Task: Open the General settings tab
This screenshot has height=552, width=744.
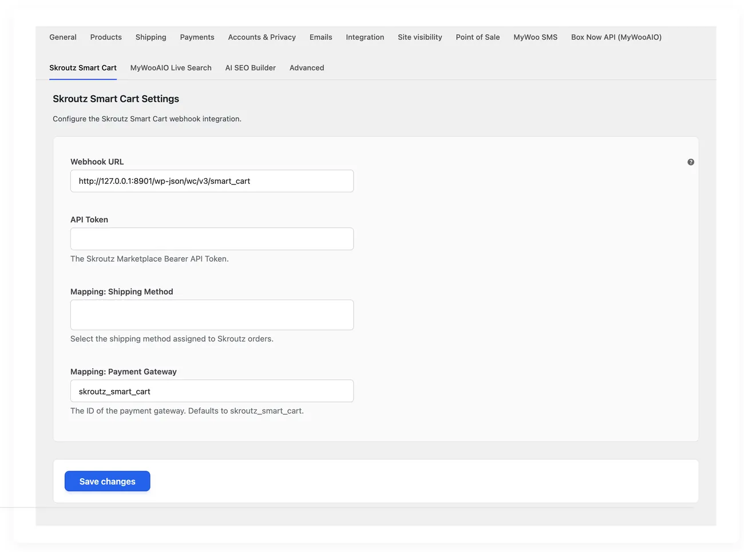Action: (x=63, y=37)
